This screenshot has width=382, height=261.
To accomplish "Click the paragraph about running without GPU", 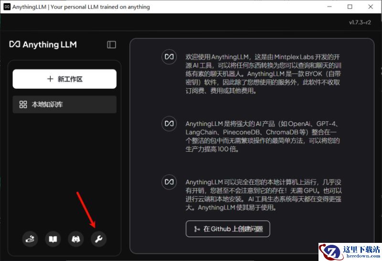I will 264,195.
